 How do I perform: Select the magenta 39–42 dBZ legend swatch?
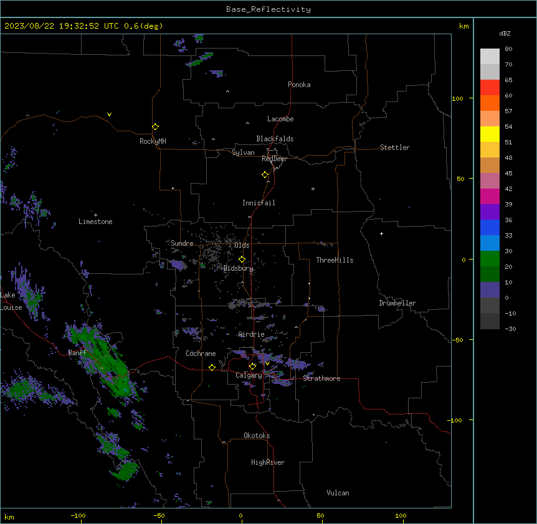click(x=490, y=196)
